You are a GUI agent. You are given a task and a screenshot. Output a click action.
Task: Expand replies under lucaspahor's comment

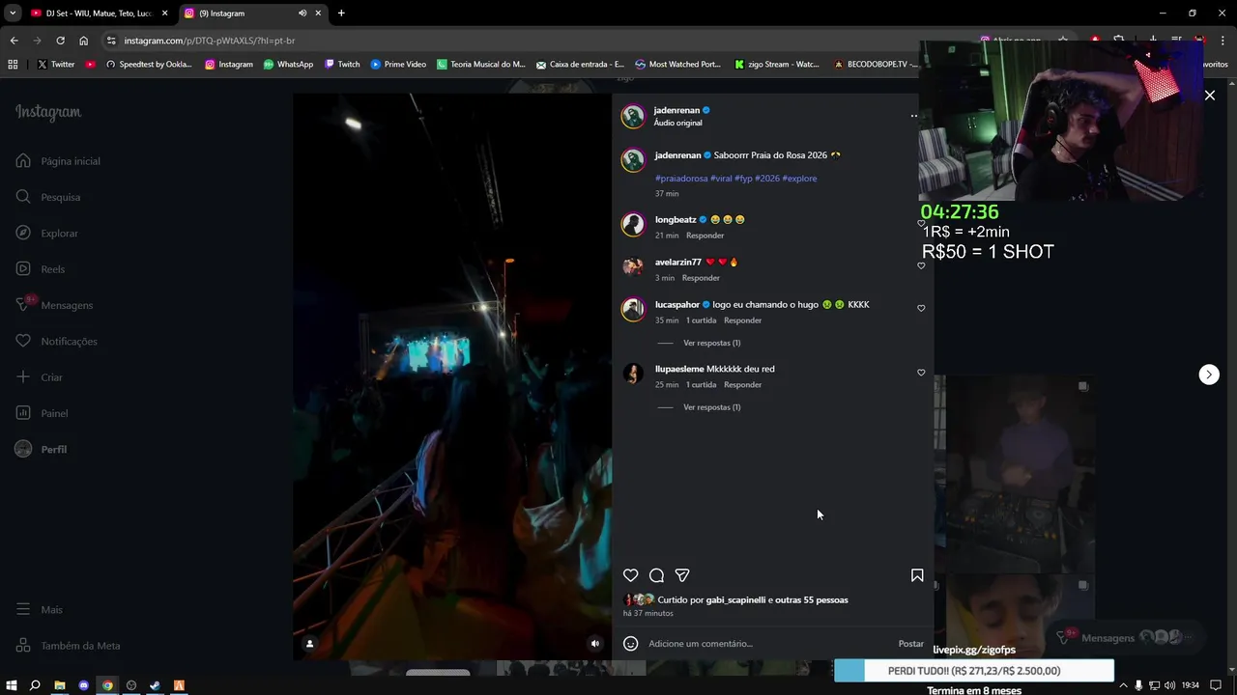(x=711, y=343)
